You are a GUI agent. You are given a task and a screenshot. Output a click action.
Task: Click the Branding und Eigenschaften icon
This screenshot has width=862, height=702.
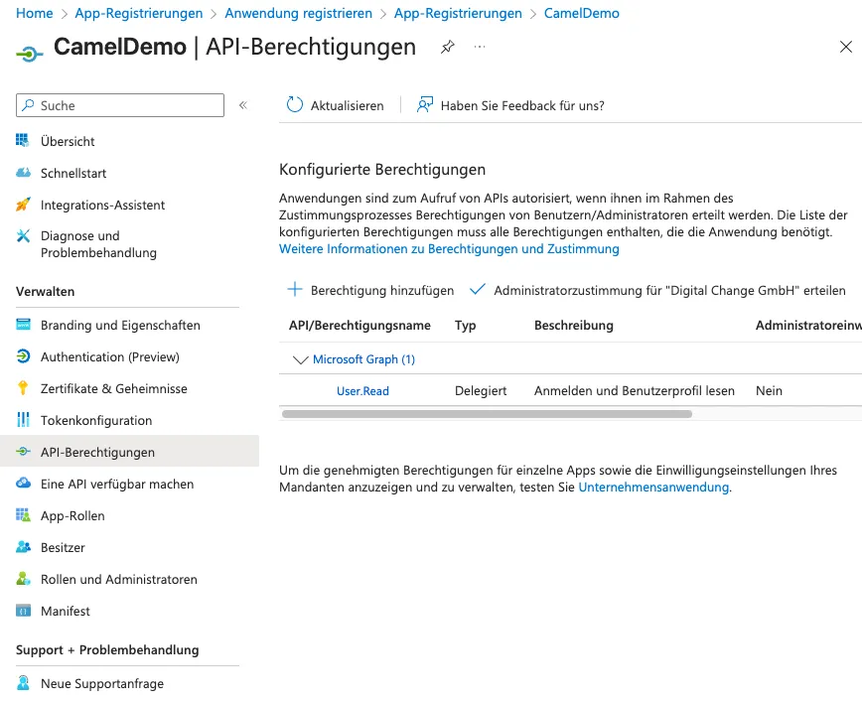pyautogui.click(x=23, y=325)
